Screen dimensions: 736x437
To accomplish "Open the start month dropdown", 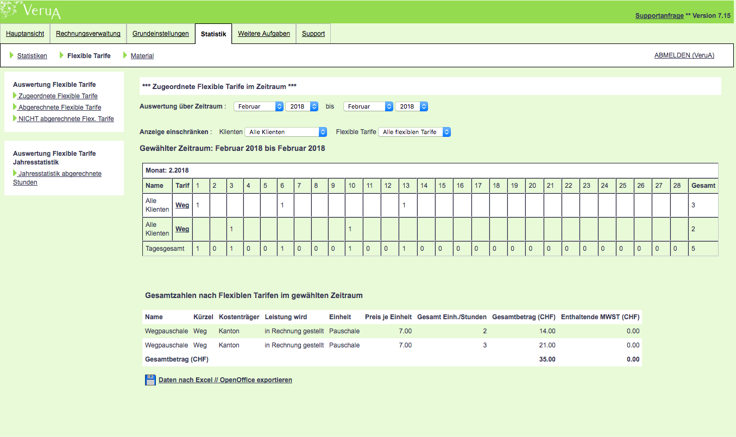I will click(x=259, y=106).
